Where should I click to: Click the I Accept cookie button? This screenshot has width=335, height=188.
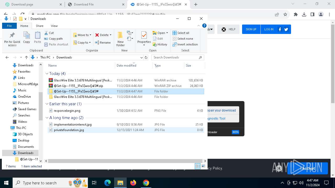308,168
